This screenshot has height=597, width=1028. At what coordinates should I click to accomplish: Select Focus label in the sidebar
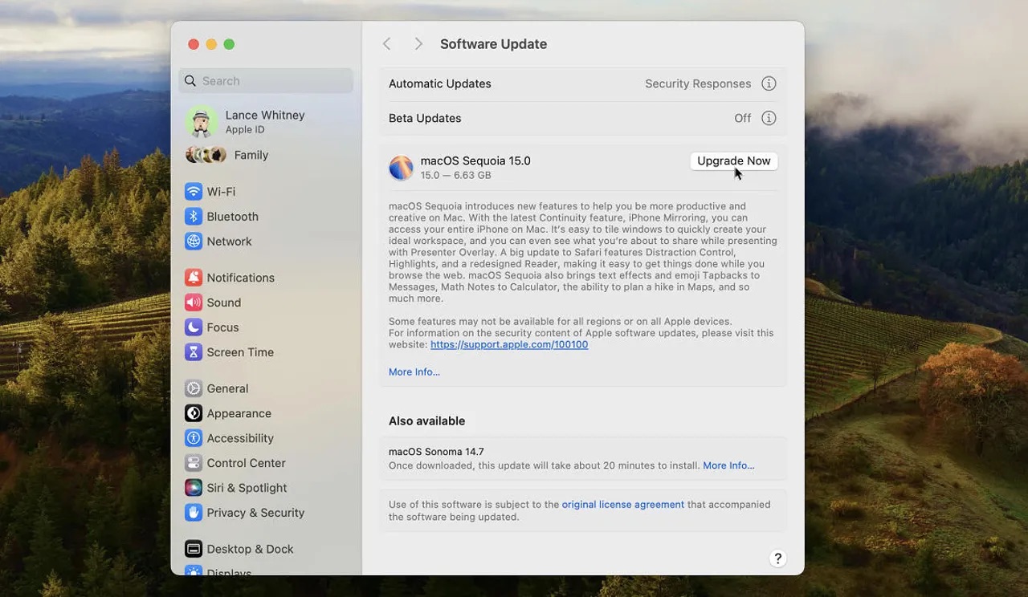[x=222, y=327]
